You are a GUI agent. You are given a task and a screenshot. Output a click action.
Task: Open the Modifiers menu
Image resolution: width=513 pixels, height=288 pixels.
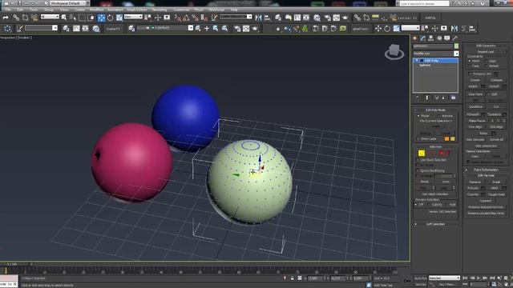(96, 10)
